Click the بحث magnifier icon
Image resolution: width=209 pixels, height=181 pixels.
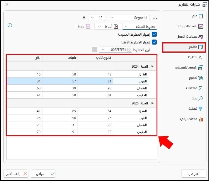click(x=201, y=98)
